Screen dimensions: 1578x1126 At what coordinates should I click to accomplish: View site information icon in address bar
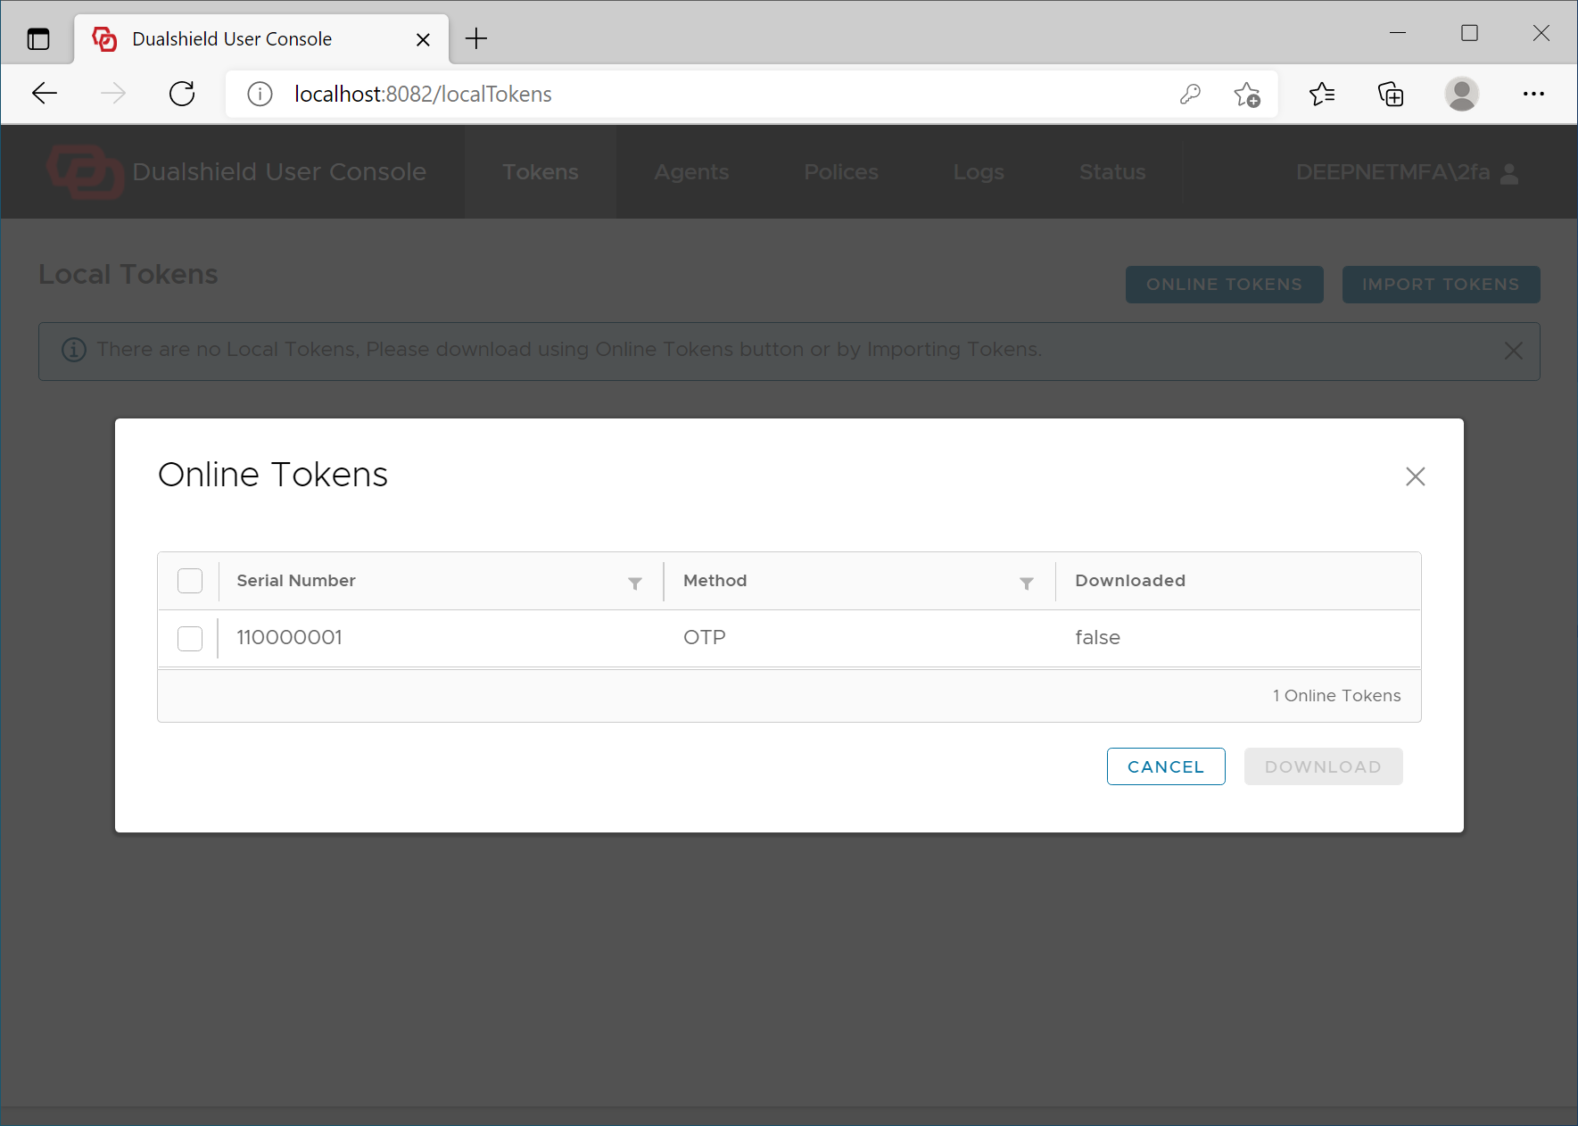tap(260, 94)
